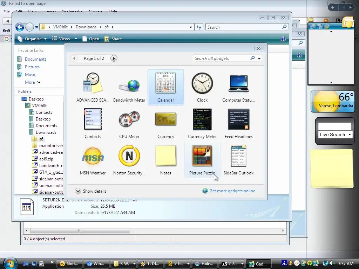Expand Show details in gadget gallery

(x=90, y=191)
